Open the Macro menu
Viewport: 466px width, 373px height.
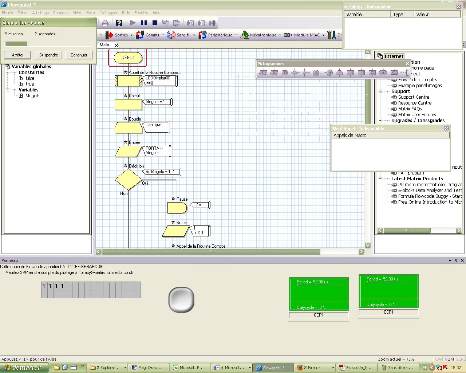pos(91,13)
